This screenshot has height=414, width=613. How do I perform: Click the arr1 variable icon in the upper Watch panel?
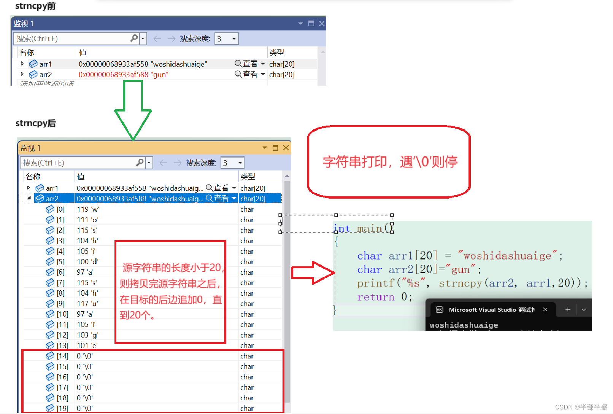33,64
